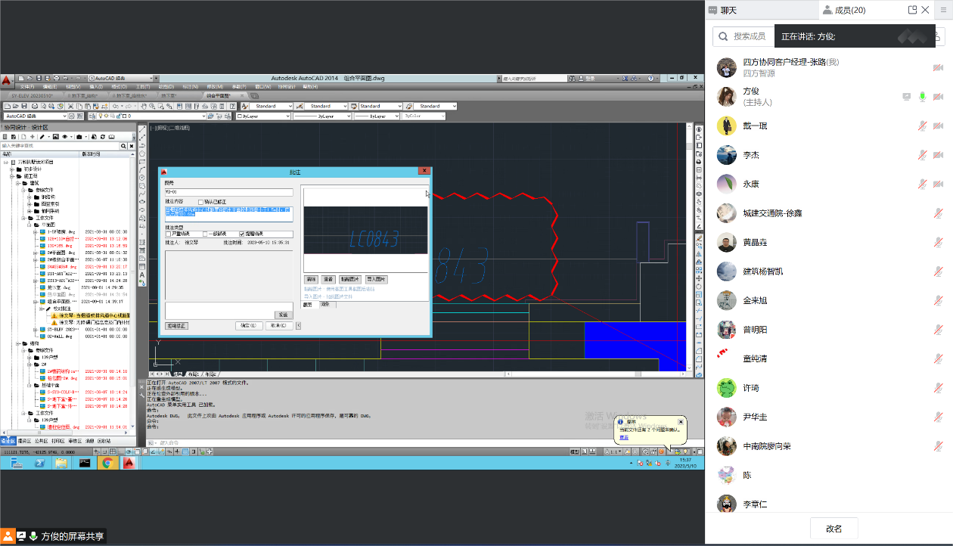The height and width of the screenshot is (546, 953).
Task: Collapse the annotation dialog side panel arrow
Action: tap(298, 325)
